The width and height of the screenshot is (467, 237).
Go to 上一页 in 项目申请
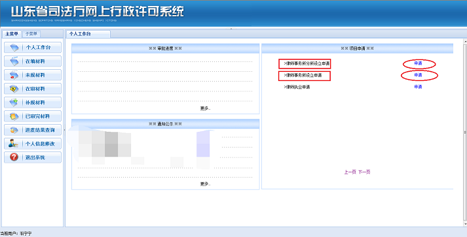point(350,172)
